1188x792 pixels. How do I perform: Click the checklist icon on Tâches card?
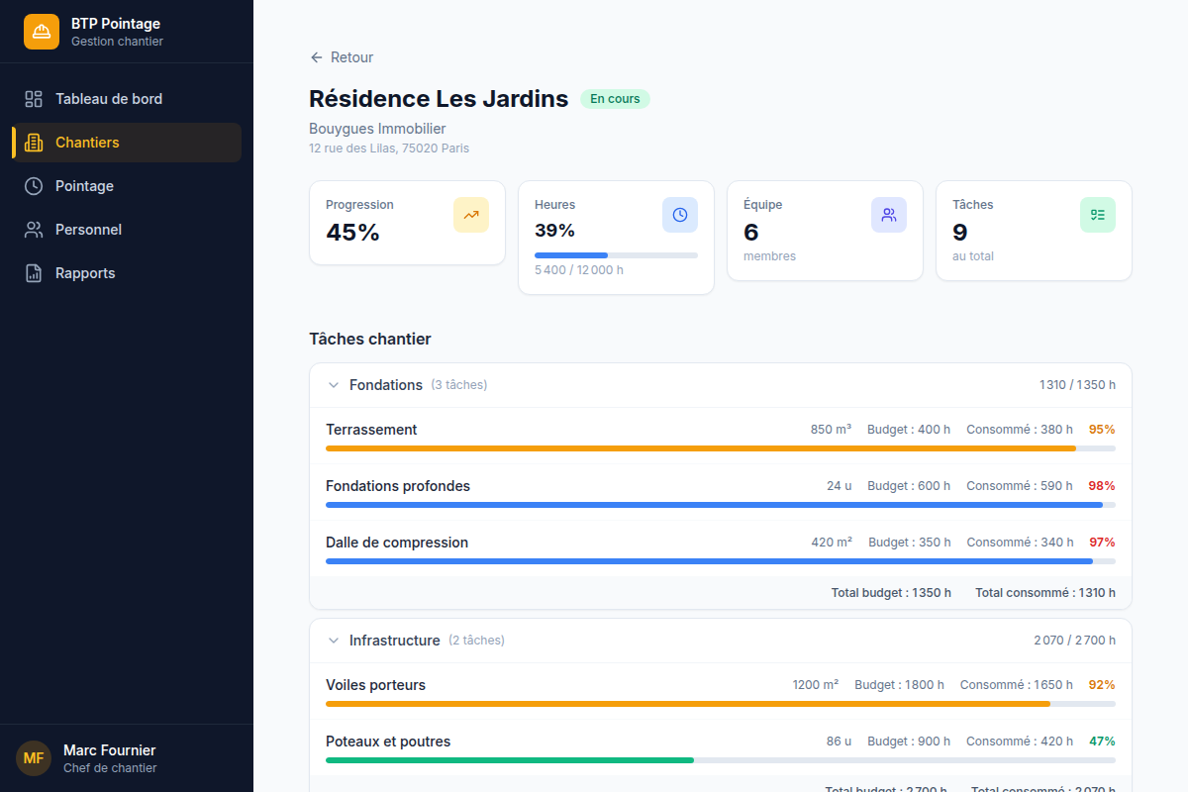pyautogui.click(x=1098, y=215)
